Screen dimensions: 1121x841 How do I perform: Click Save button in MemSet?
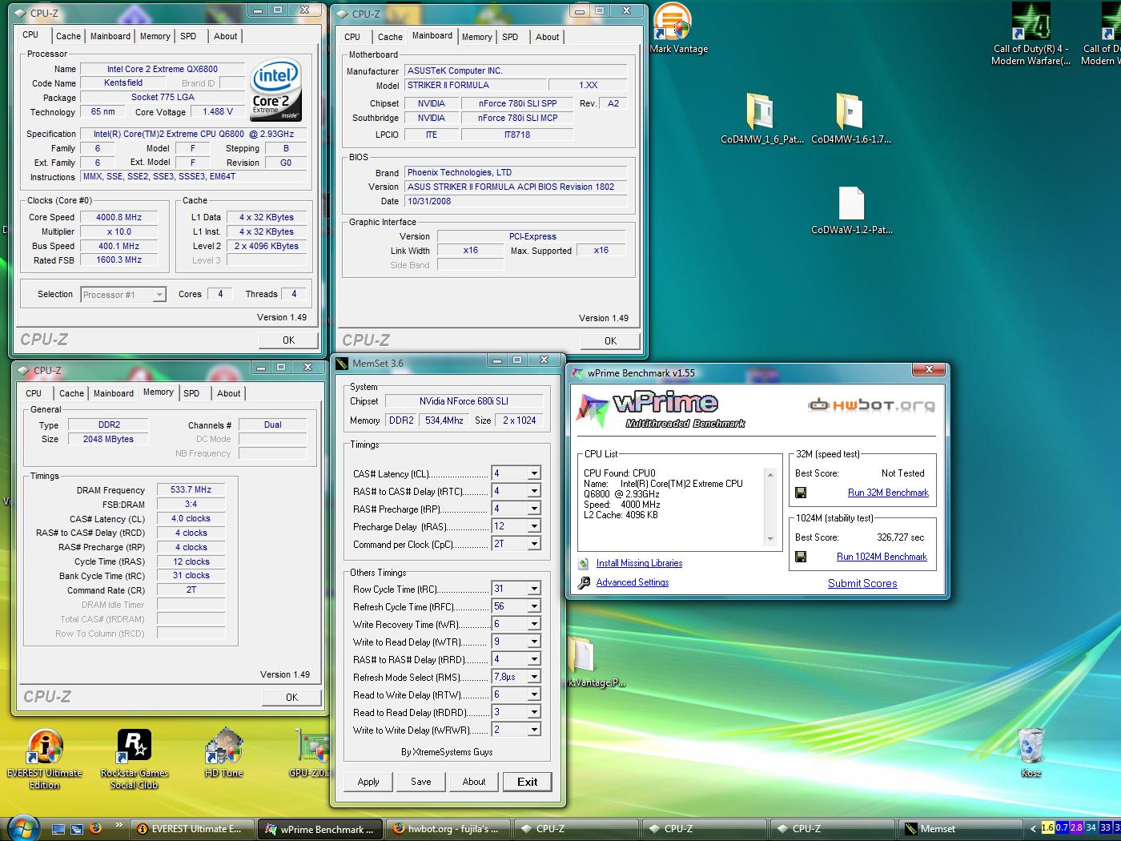point(420,782)
